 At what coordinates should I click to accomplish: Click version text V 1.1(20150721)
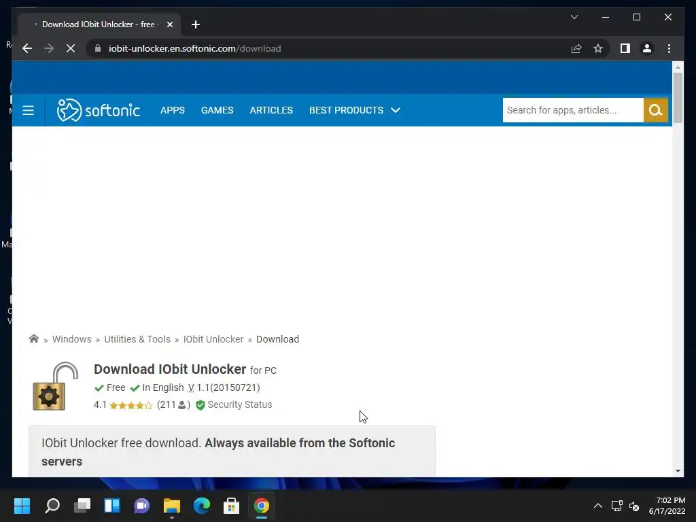224,387
